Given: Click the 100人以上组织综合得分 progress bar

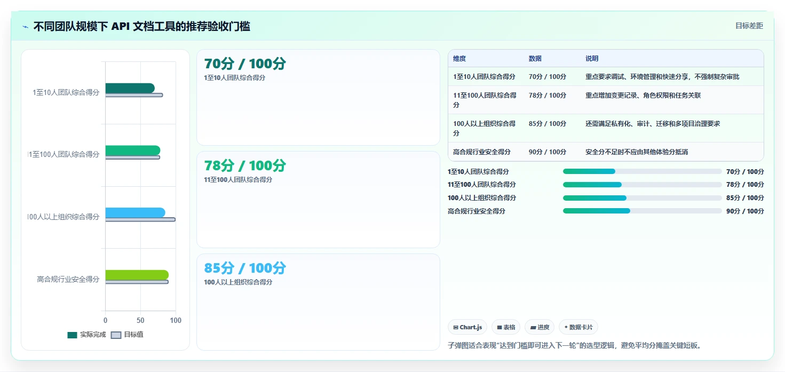Looking at the screenshot, I should point(643,198).
